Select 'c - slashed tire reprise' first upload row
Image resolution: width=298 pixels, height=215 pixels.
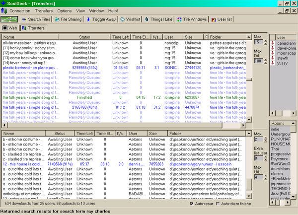point(124,154)
